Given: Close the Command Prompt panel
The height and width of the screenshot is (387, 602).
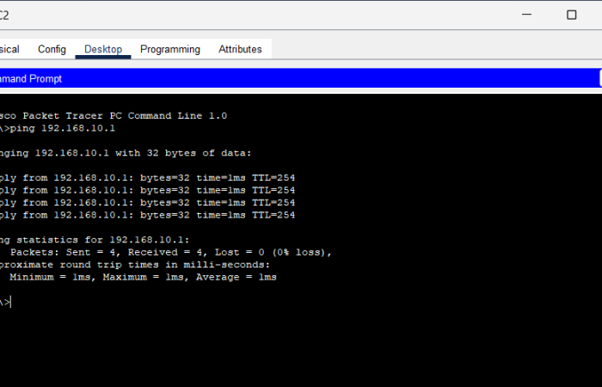Looking at the screenshot, I should click(x=599, y=78).
